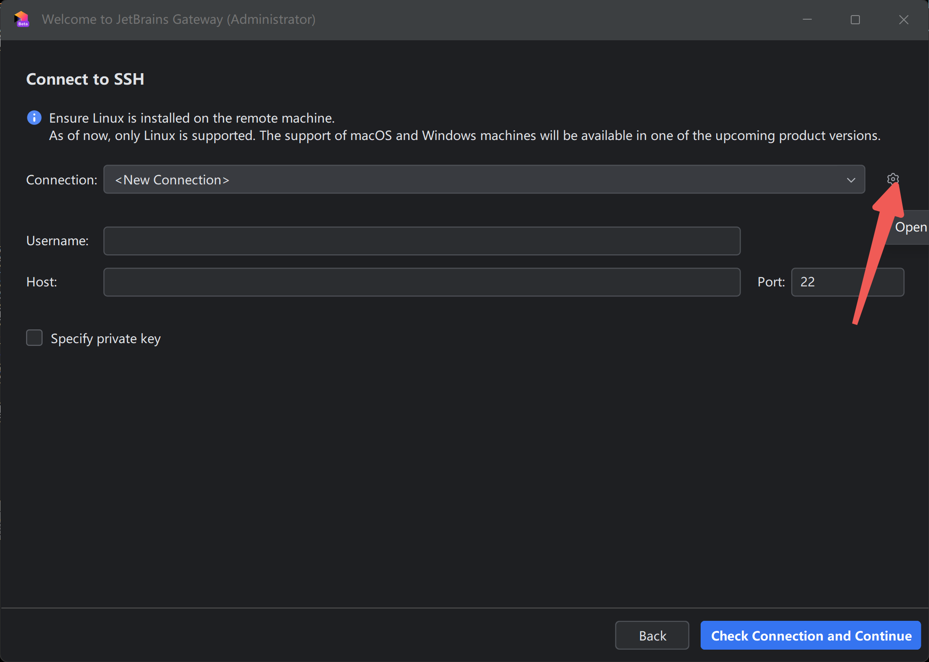The image size is (929, 662).
Task: Click the JetBrains Gateway logo icon
Action: (22, 19)
